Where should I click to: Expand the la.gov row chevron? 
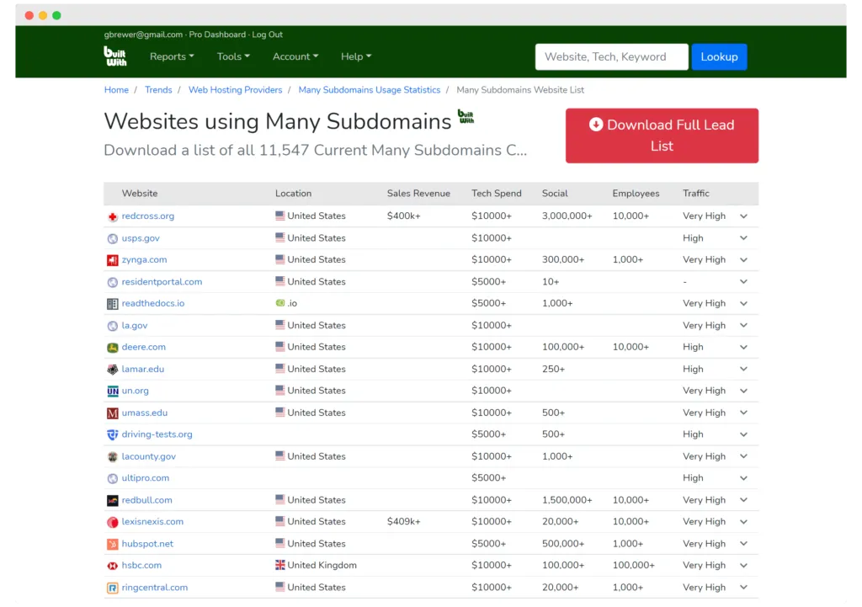(743, 326)
